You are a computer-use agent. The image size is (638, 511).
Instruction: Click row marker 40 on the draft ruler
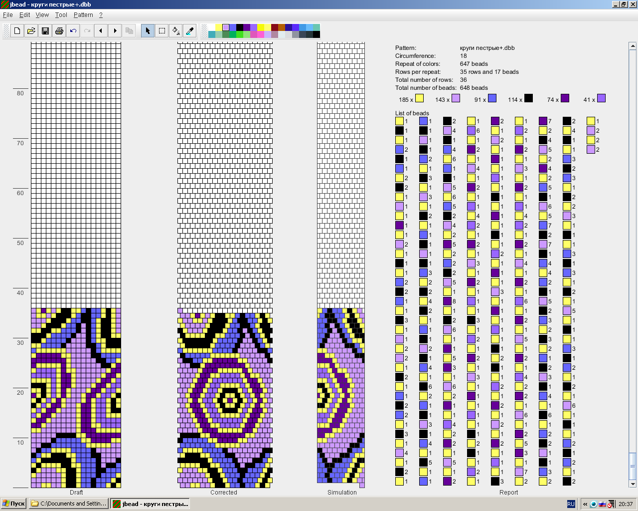click(x=20, y=293)
